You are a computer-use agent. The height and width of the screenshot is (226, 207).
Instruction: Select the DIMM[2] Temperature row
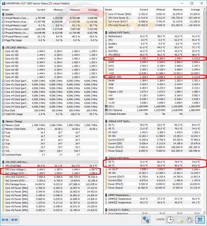click(x=153, y=199)
